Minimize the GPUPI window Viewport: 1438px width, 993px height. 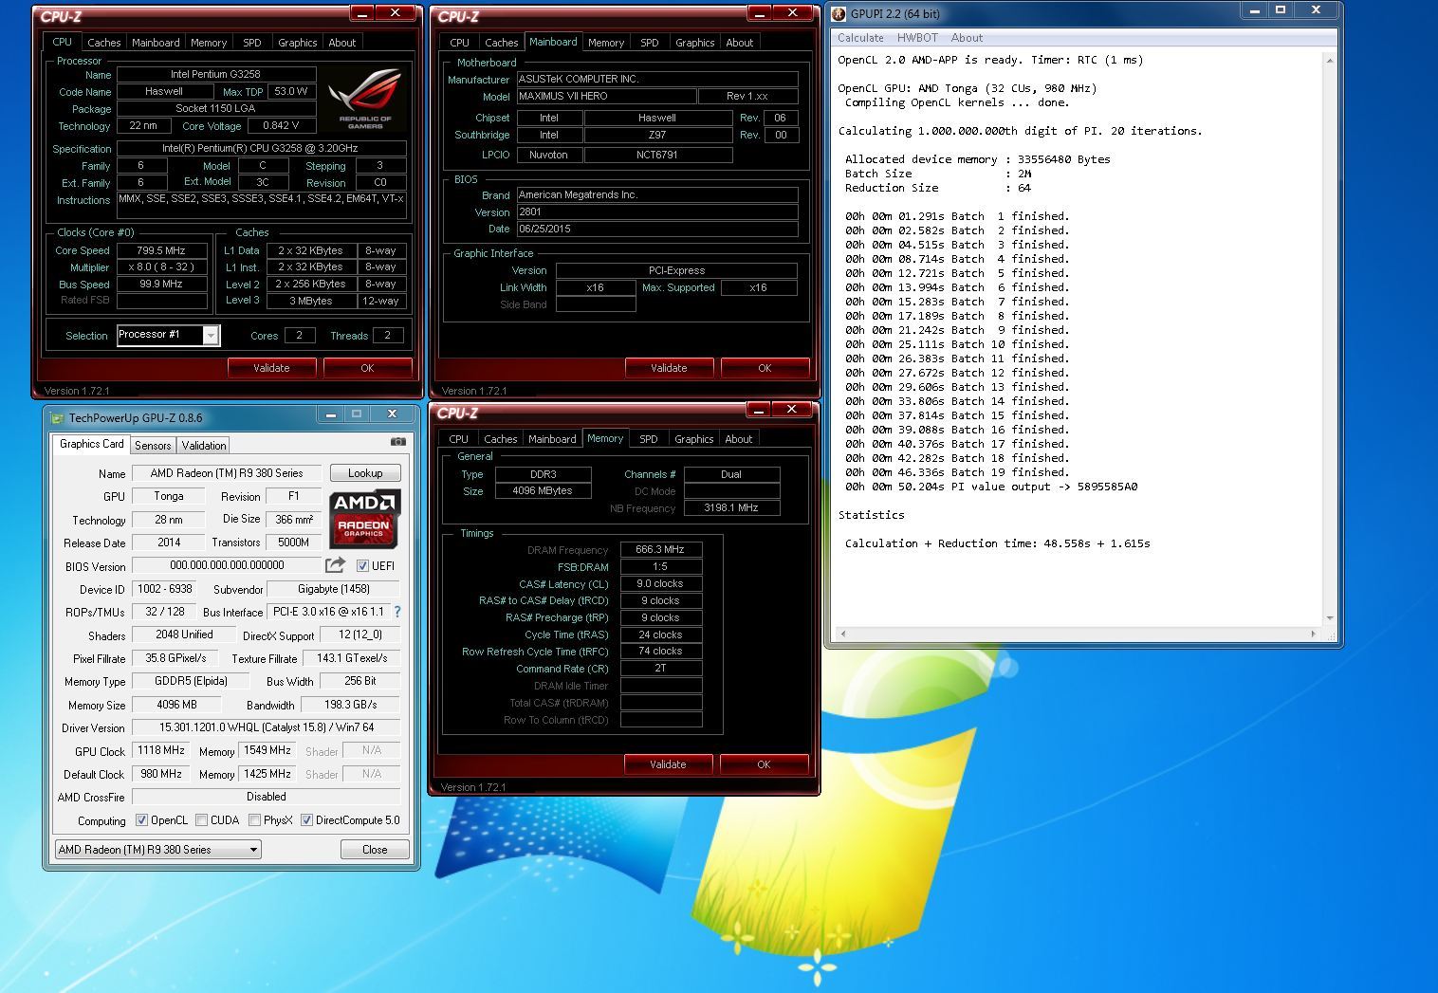click(x=1254, y=10)
